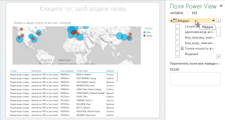
Task: Check the Ідентифікатор атлета field checkbox
Action: 178,32
